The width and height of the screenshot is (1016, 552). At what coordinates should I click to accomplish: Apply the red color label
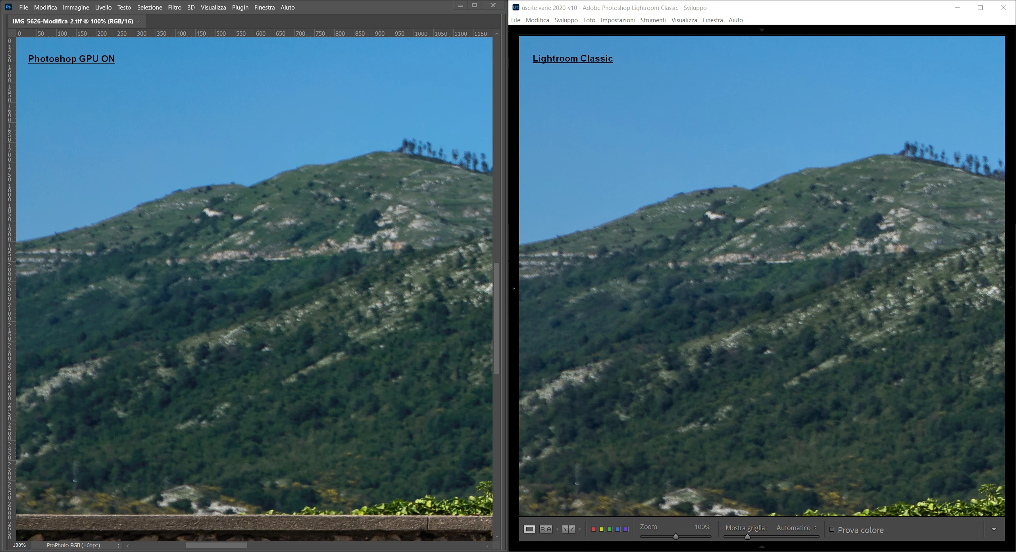(594, 529)
